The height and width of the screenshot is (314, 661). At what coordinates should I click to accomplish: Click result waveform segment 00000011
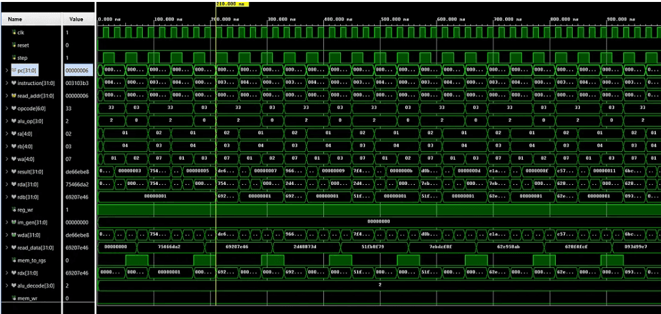pos(604,171)
